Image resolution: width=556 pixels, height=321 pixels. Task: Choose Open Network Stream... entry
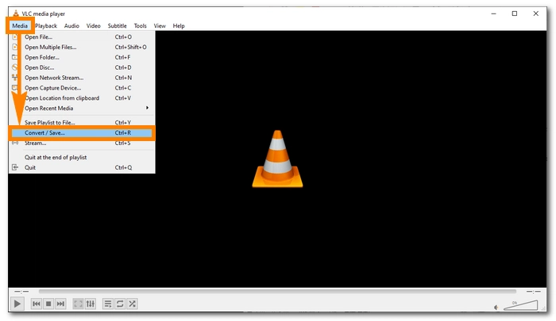(82, 78)
